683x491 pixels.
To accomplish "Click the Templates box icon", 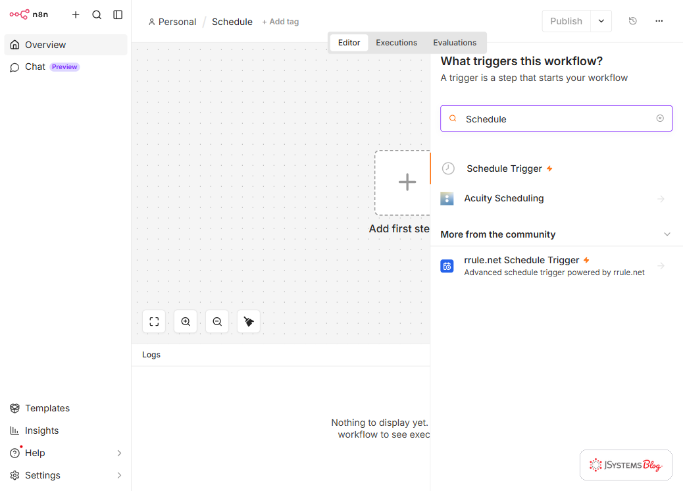I will pyautogui.click(x=15, y=408).
